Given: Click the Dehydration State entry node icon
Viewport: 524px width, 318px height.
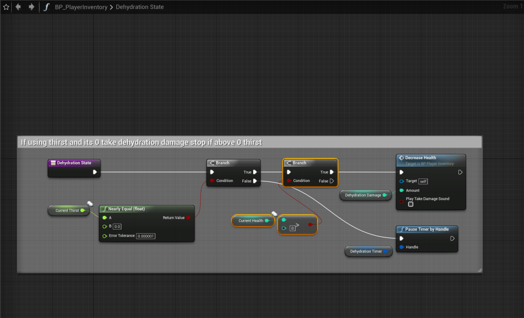Looking at the screenshot, I should 53,163.
